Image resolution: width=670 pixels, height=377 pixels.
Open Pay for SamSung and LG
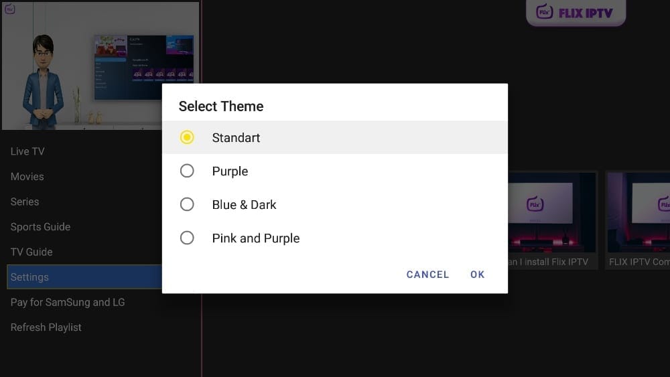[68, 302]
